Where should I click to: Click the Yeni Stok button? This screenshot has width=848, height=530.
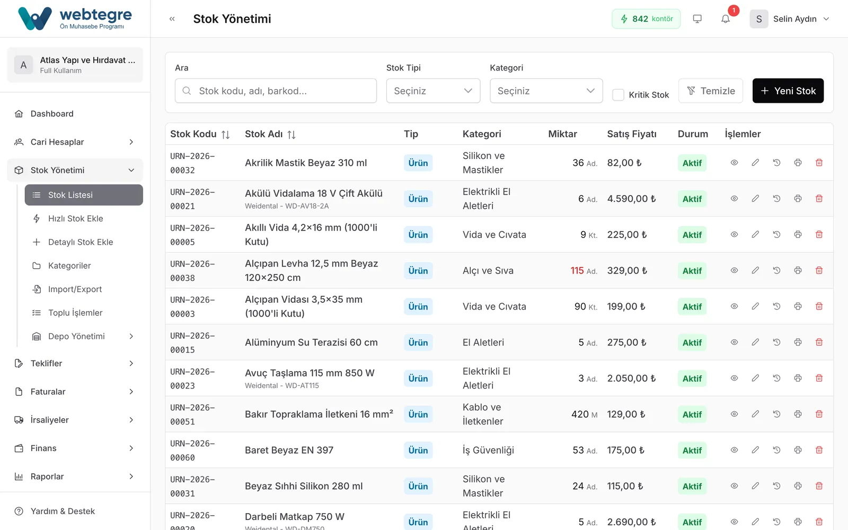pos(788,91)
